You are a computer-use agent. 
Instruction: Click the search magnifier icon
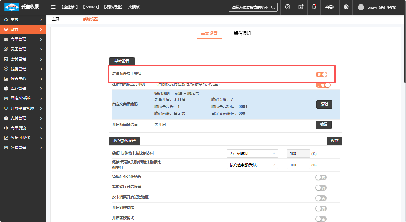pos(273,7)
